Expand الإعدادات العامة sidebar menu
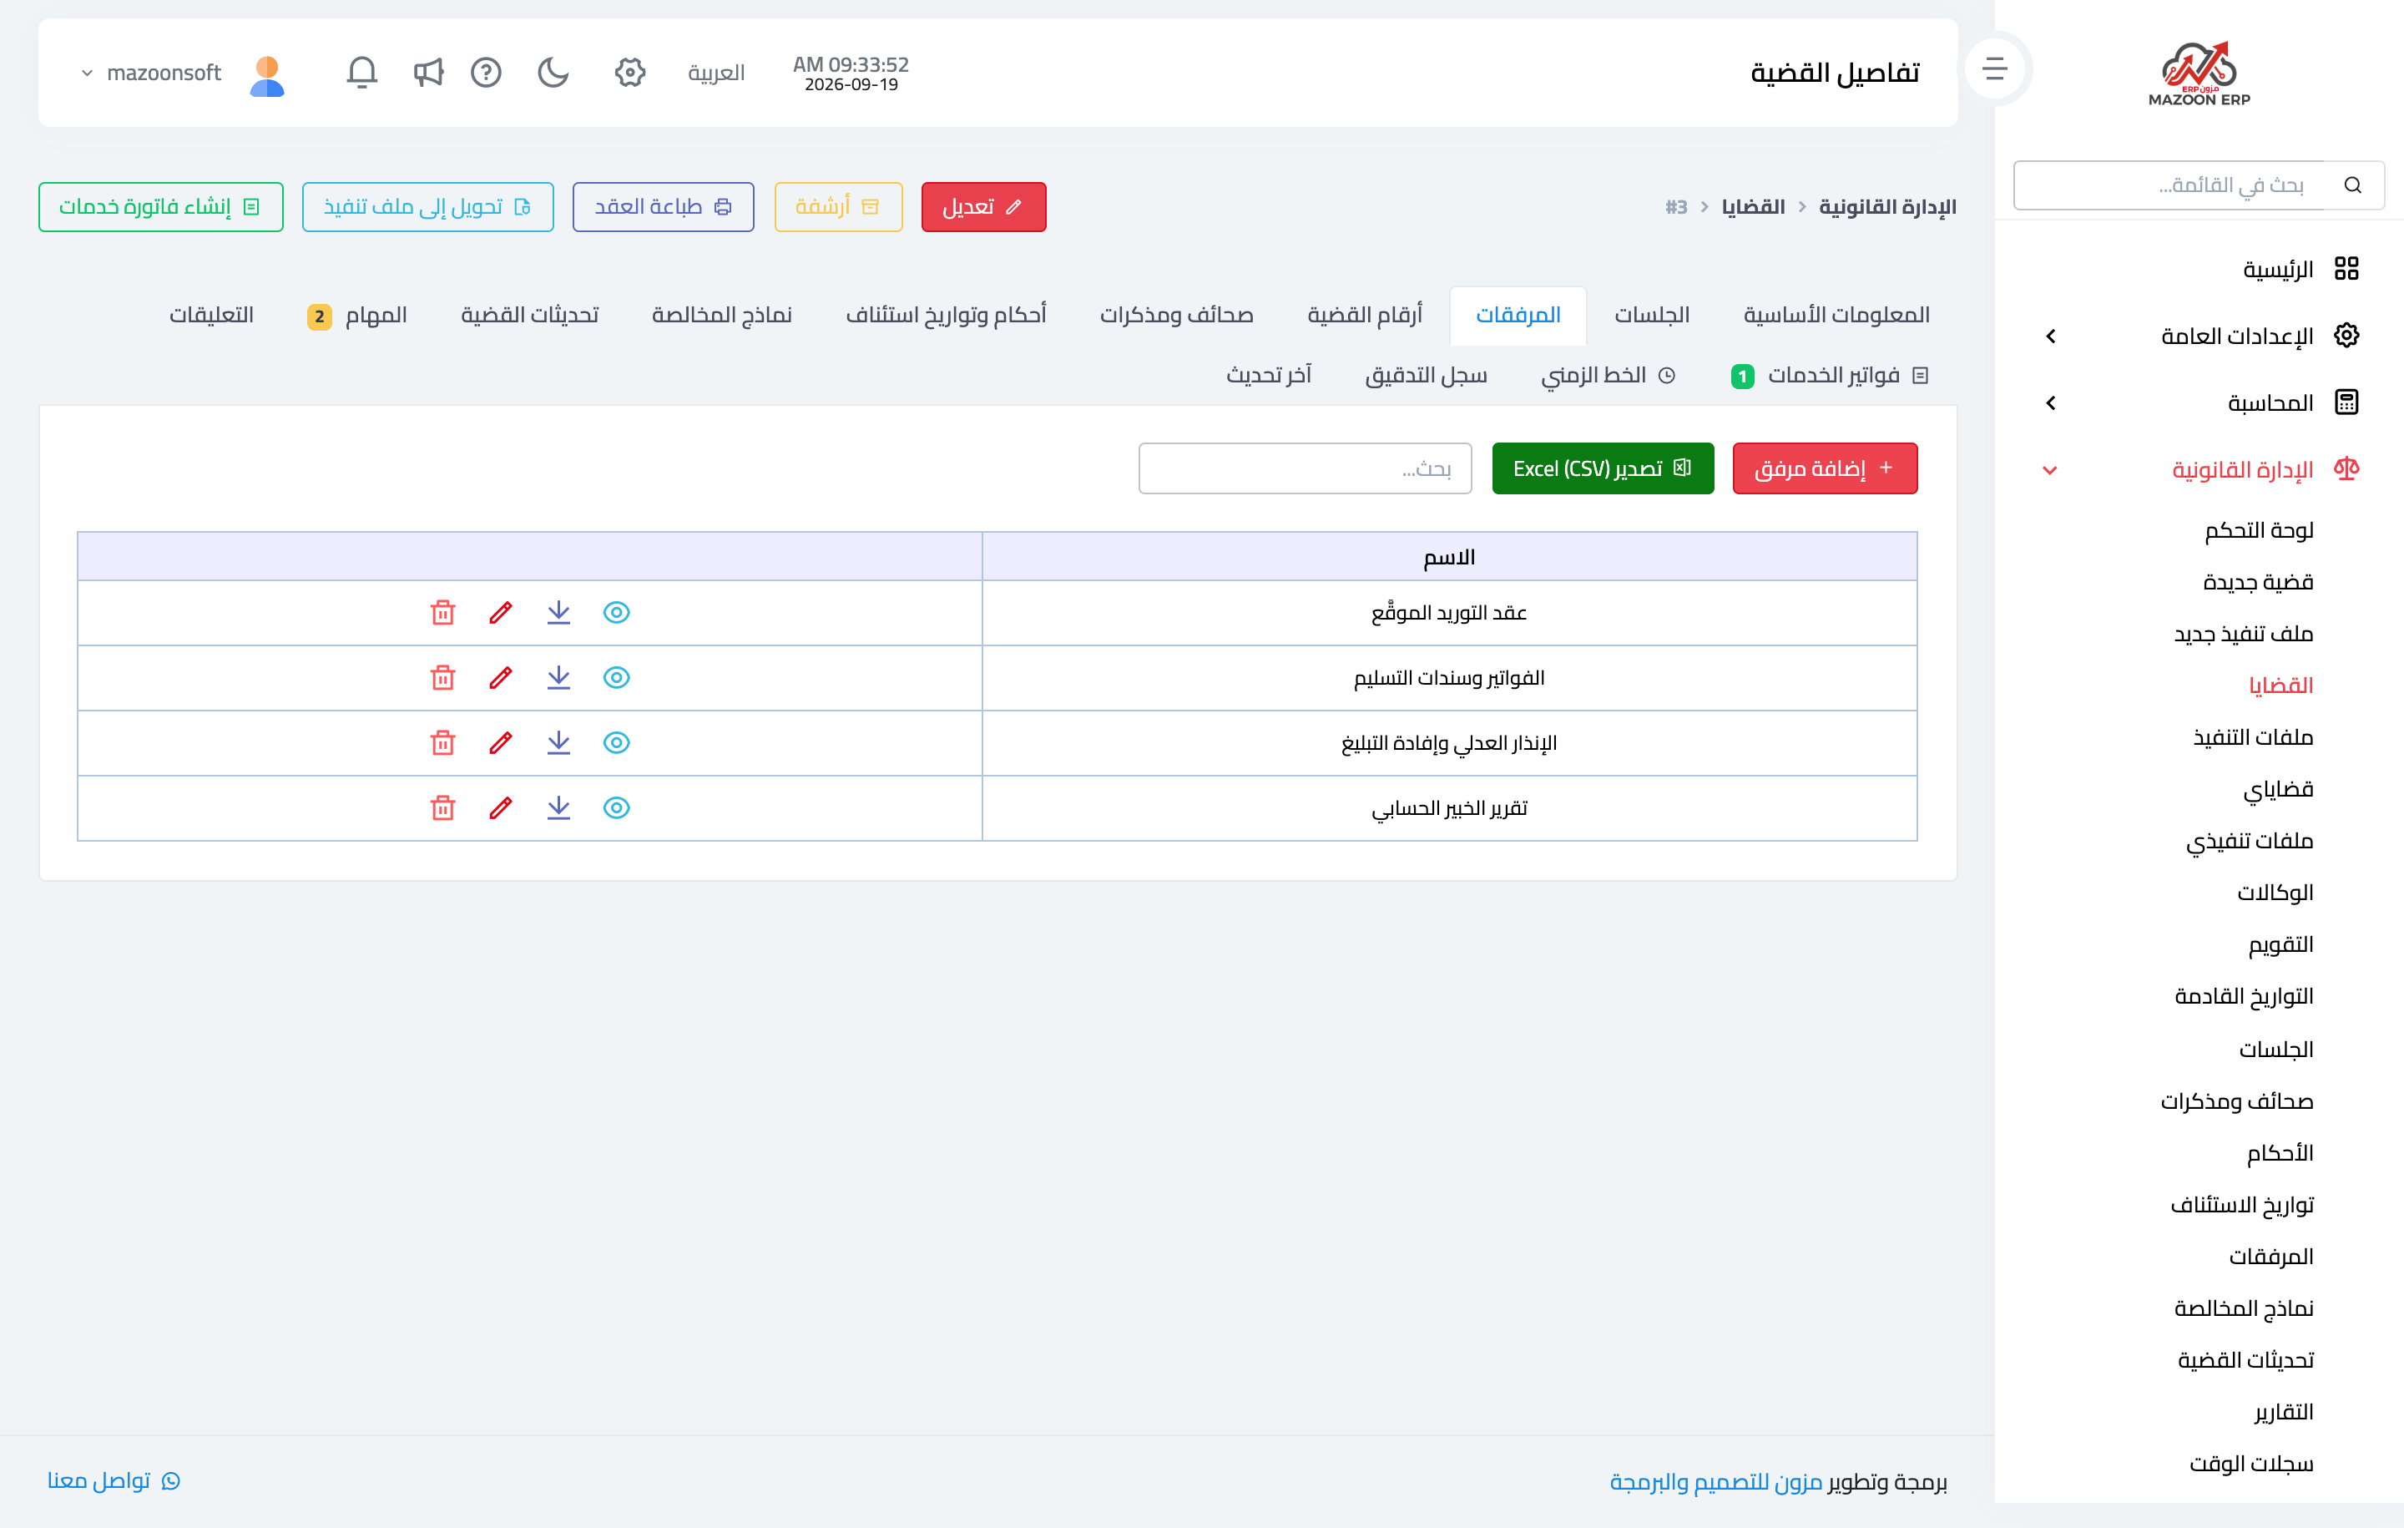Image resolution: width=2404 pixels, height=1528 pixels. pos(2199,336)
